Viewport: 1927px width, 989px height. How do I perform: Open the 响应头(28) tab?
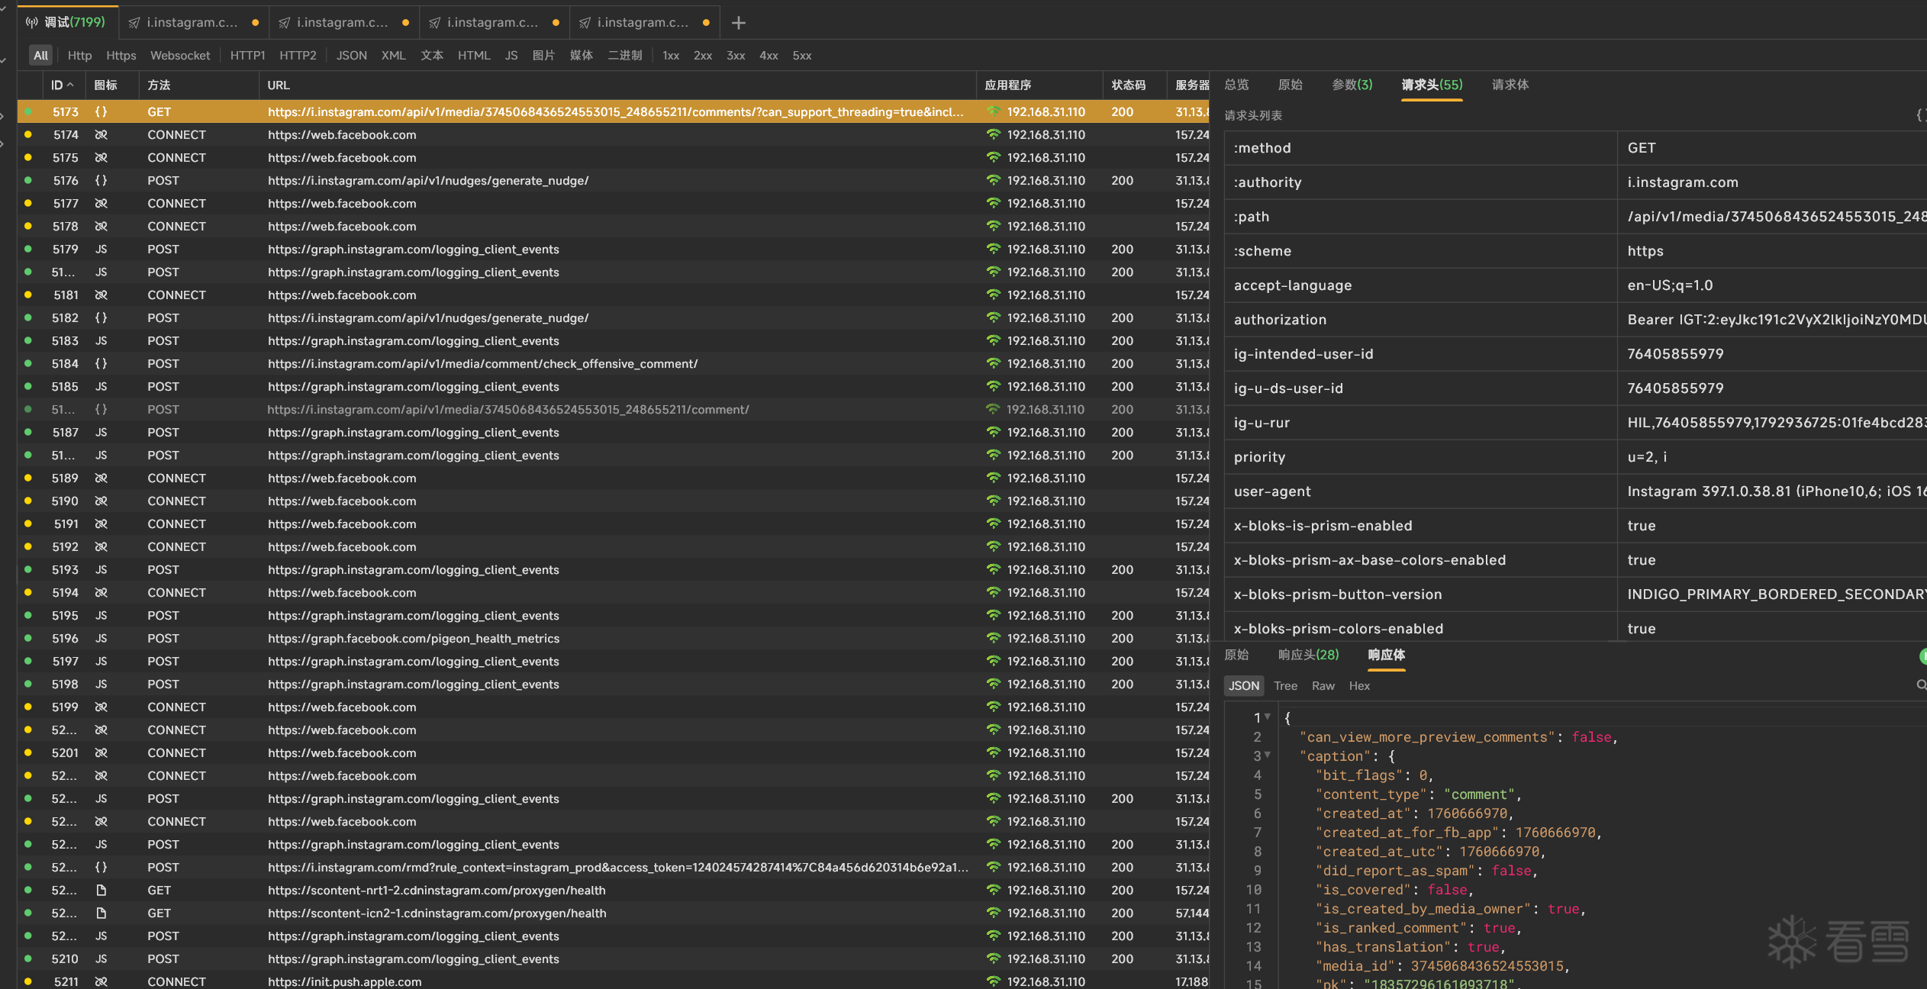pos(1308,655)
